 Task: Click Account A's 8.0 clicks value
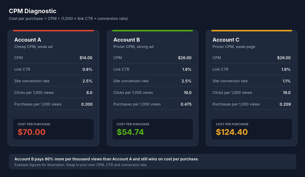(x=89, y=93)
